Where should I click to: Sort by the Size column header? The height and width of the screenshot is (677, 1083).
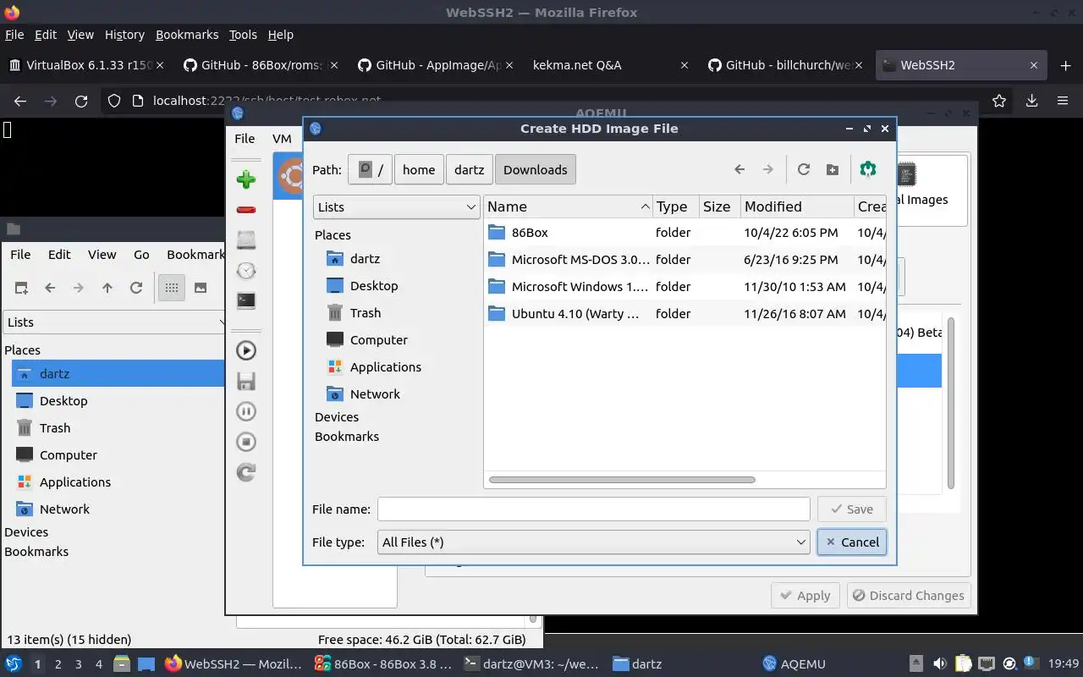click(718, 206)
